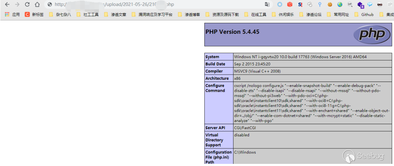Select the Configuration File (php.ini) Path label

(219, 157)
